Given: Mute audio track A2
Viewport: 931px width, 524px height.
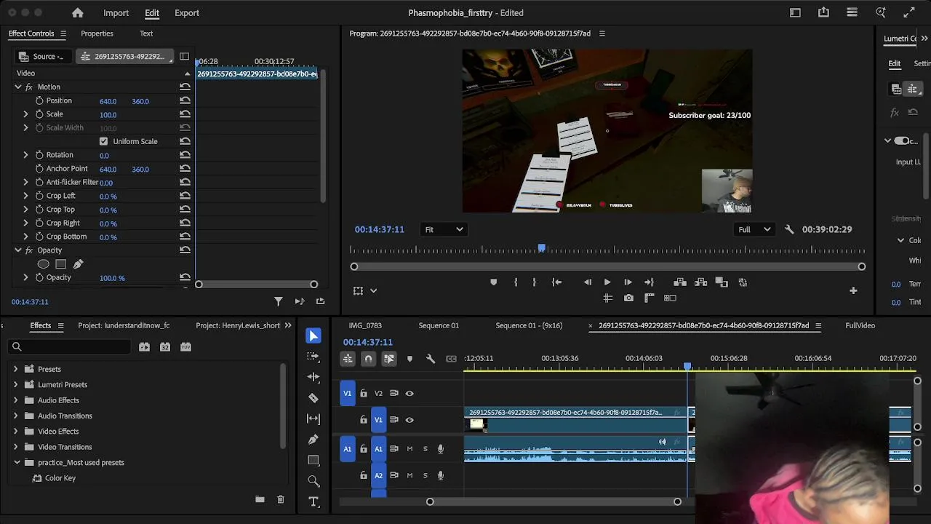Looking at the screenshot, I should 409,475.
